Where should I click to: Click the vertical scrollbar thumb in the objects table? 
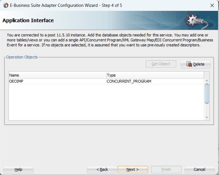pyautogui.click(x=207, y=94)
